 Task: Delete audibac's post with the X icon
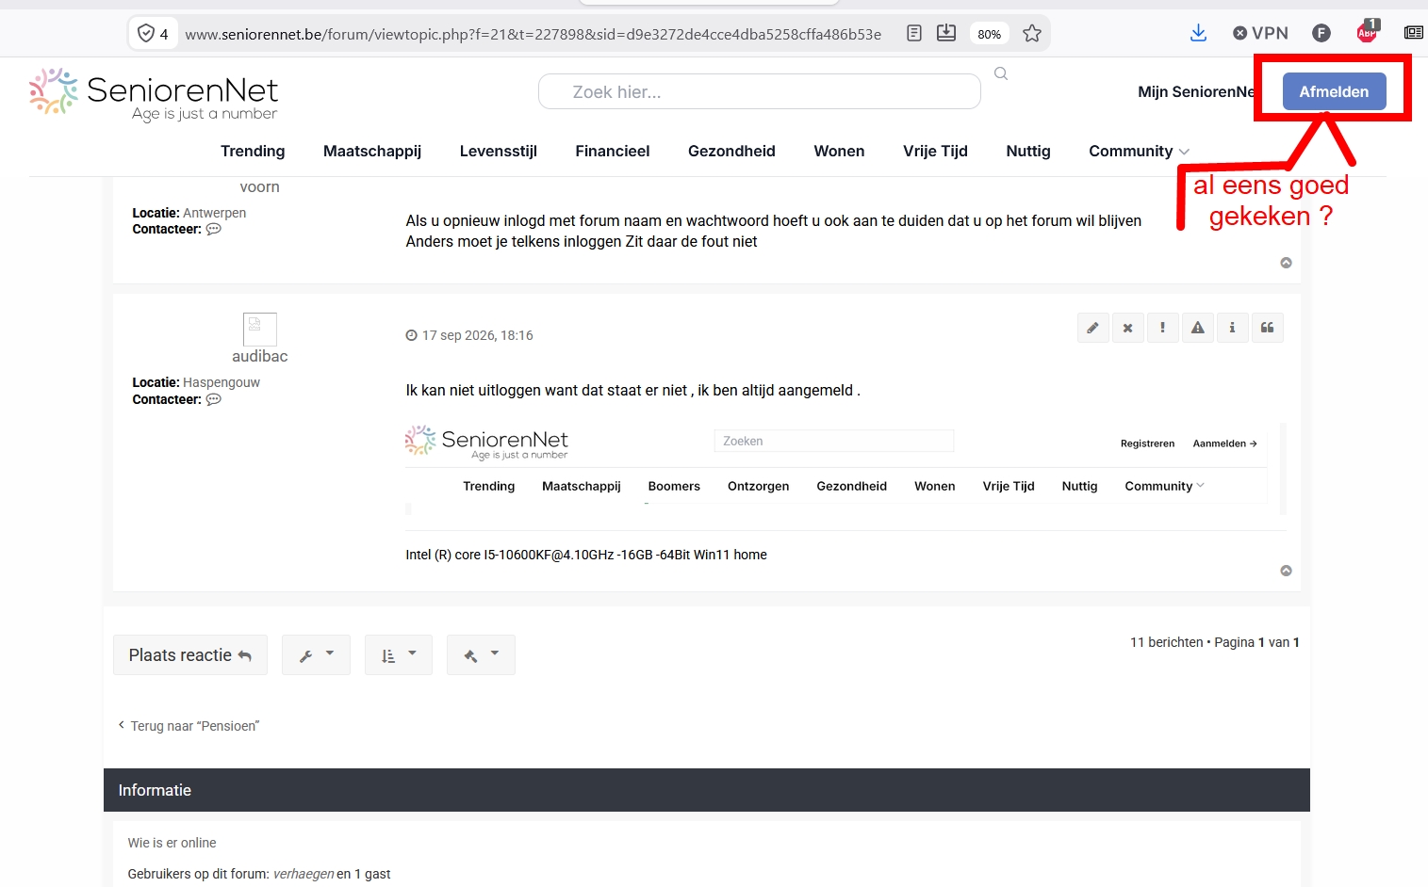(1127, 328)
